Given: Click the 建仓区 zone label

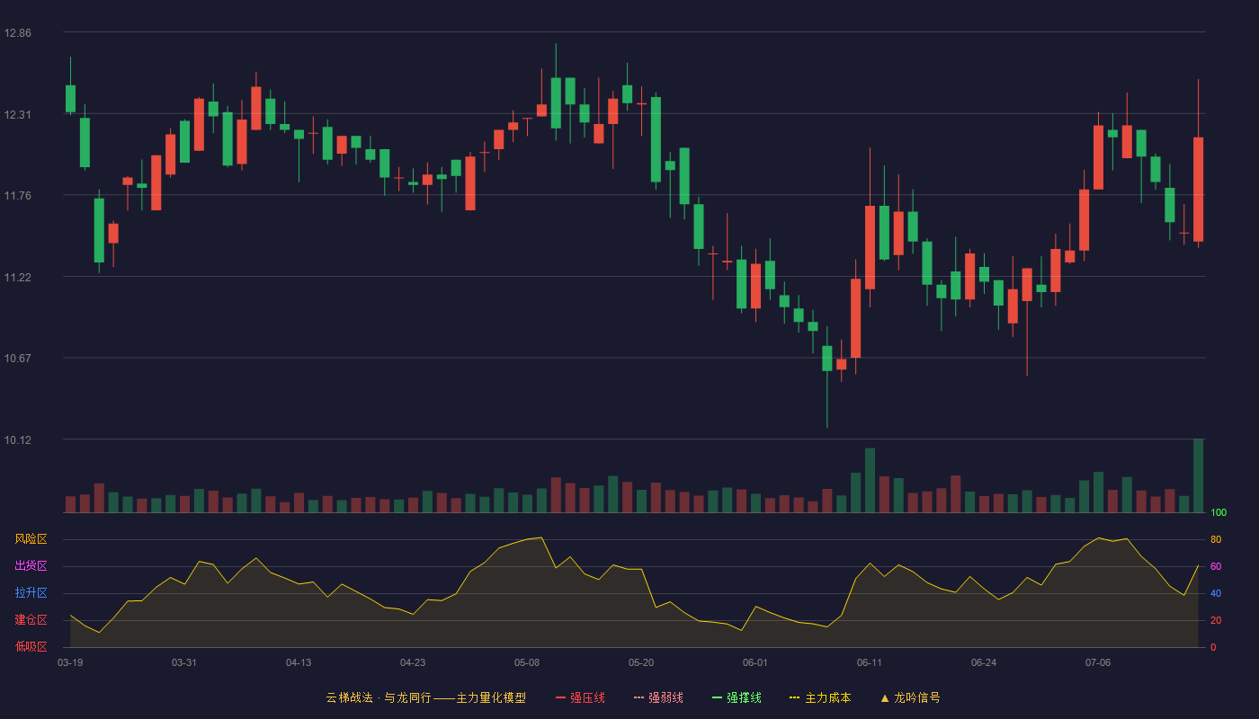Looking at the screenshot, I should pyautogui.click(x=31, y=620).
